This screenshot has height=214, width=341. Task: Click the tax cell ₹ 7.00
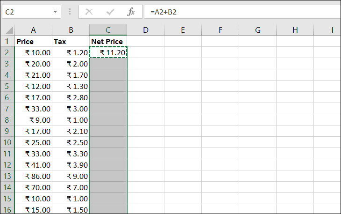tap(71, 187)
